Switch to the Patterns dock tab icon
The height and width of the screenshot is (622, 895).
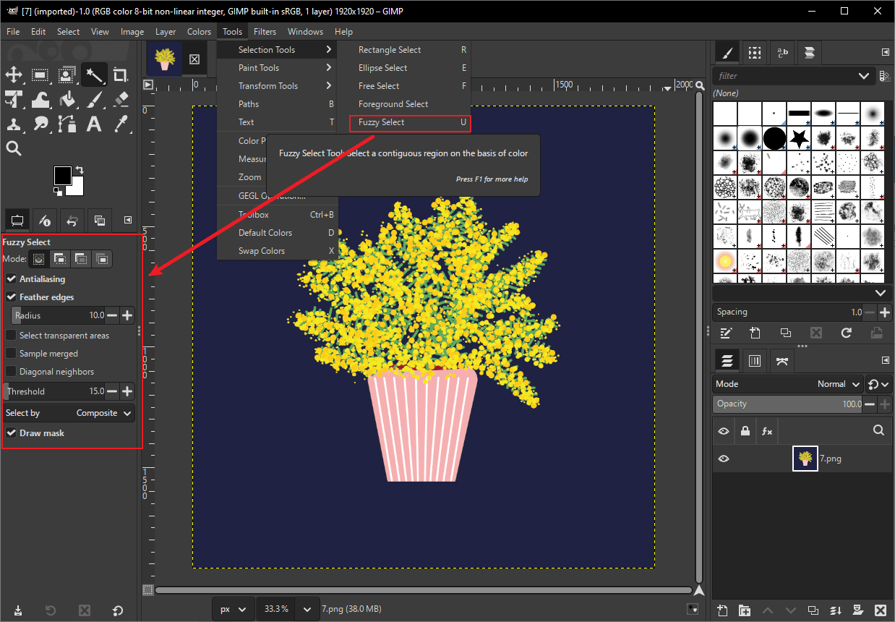[754, 52]
